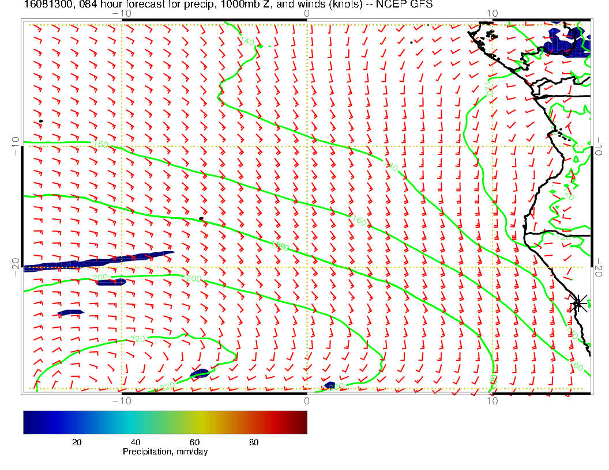The width and height of the screenshot is (609, 470).
Task: Click the precipitation patch on the 220 contour
Action: coord(200,374)
